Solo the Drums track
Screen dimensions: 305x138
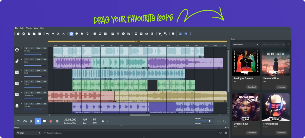pos(27,48)
